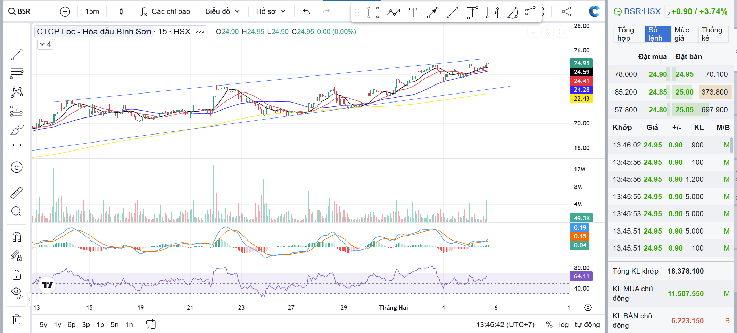Open Các chỉ báo indicators dialog

click(x=165, y=11)
